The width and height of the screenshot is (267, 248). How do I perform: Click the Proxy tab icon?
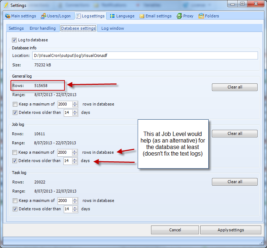(179, 16)
